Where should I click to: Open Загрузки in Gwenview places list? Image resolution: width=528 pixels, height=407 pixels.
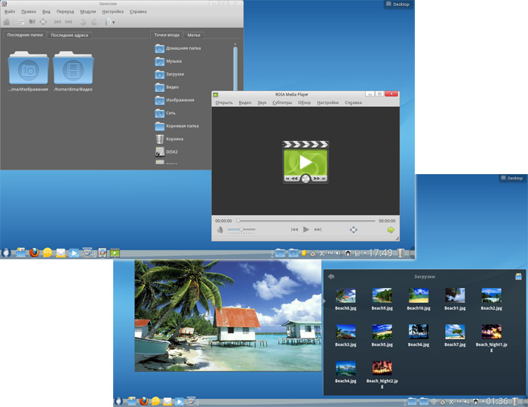click(x=170, y=75)
